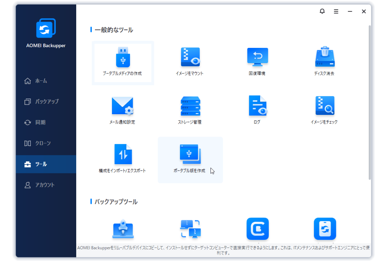Viewport: 387px width, 261px height.
Task: Open the 同期 section
Action: click(46, 122)
